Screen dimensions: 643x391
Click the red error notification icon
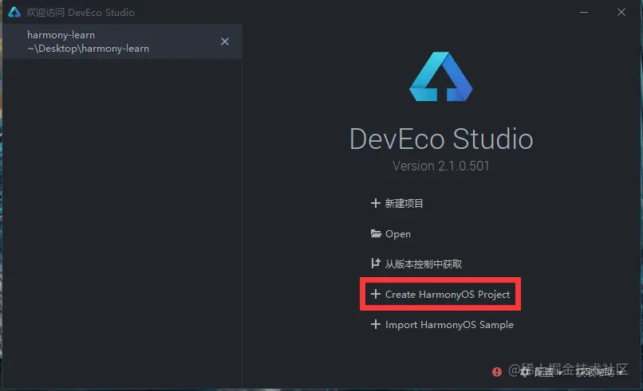click(496, 372)
